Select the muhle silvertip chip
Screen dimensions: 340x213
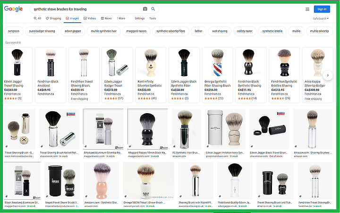click(x=319, y=31)
